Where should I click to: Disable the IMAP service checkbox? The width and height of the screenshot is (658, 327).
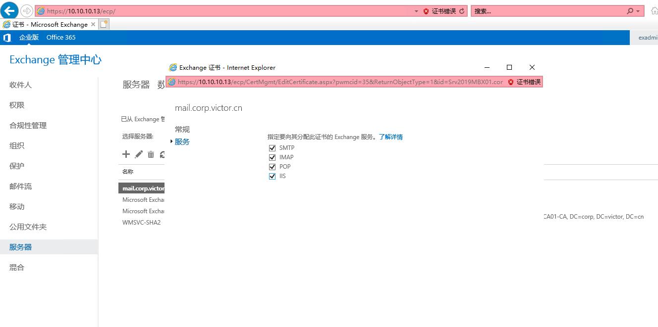(x=272, y=157)
